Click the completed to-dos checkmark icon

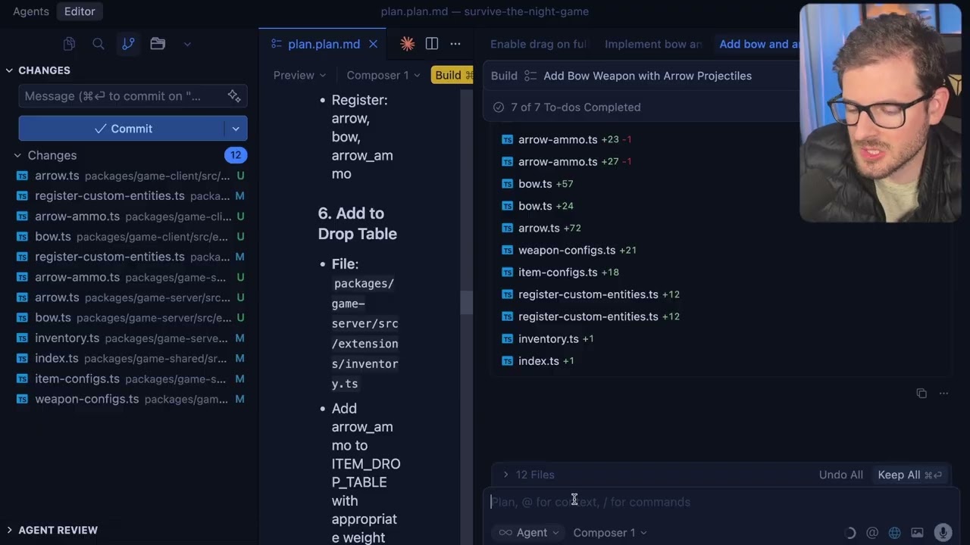click(499, 107)
